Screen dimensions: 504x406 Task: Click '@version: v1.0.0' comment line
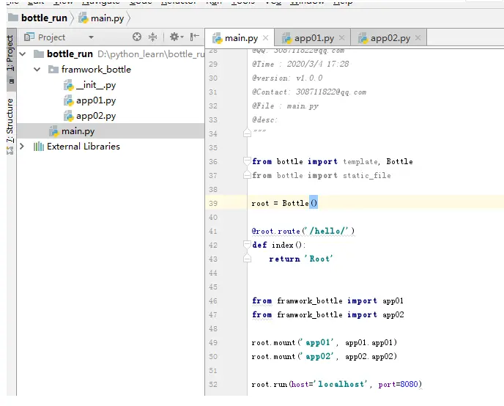pos(287,78)
